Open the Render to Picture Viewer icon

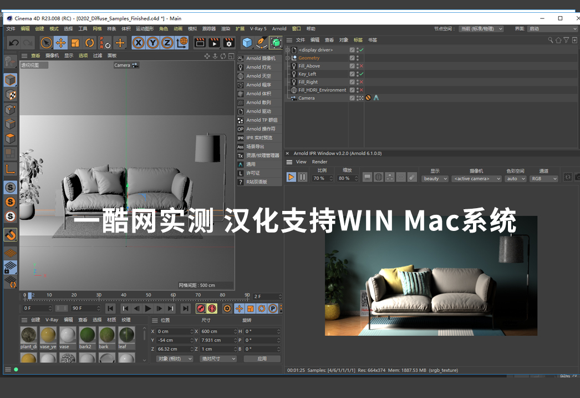point(214,43)
